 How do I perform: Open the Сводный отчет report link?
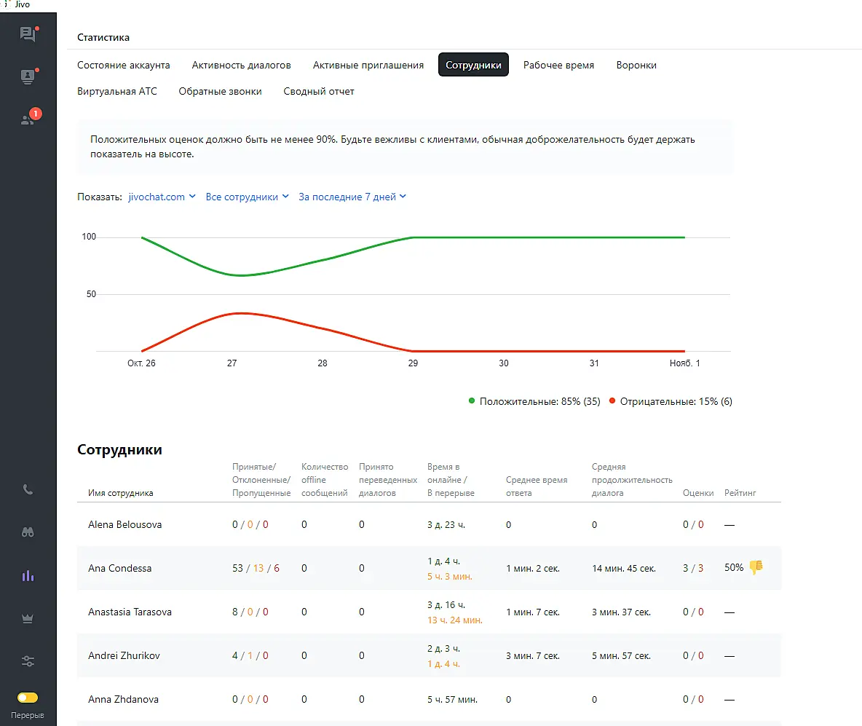coord(319,91)
